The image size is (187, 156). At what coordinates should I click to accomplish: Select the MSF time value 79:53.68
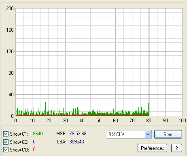78,134
